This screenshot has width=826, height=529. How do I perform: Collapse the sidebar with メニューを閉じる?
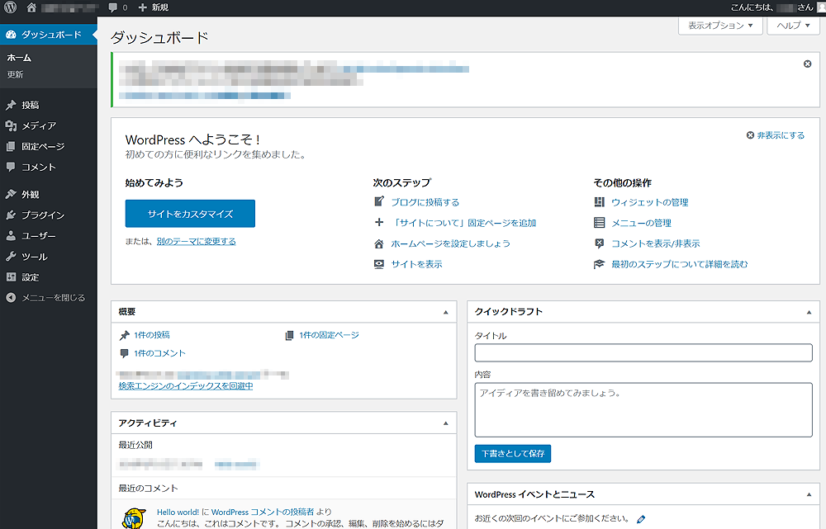(x=53, y=297)
